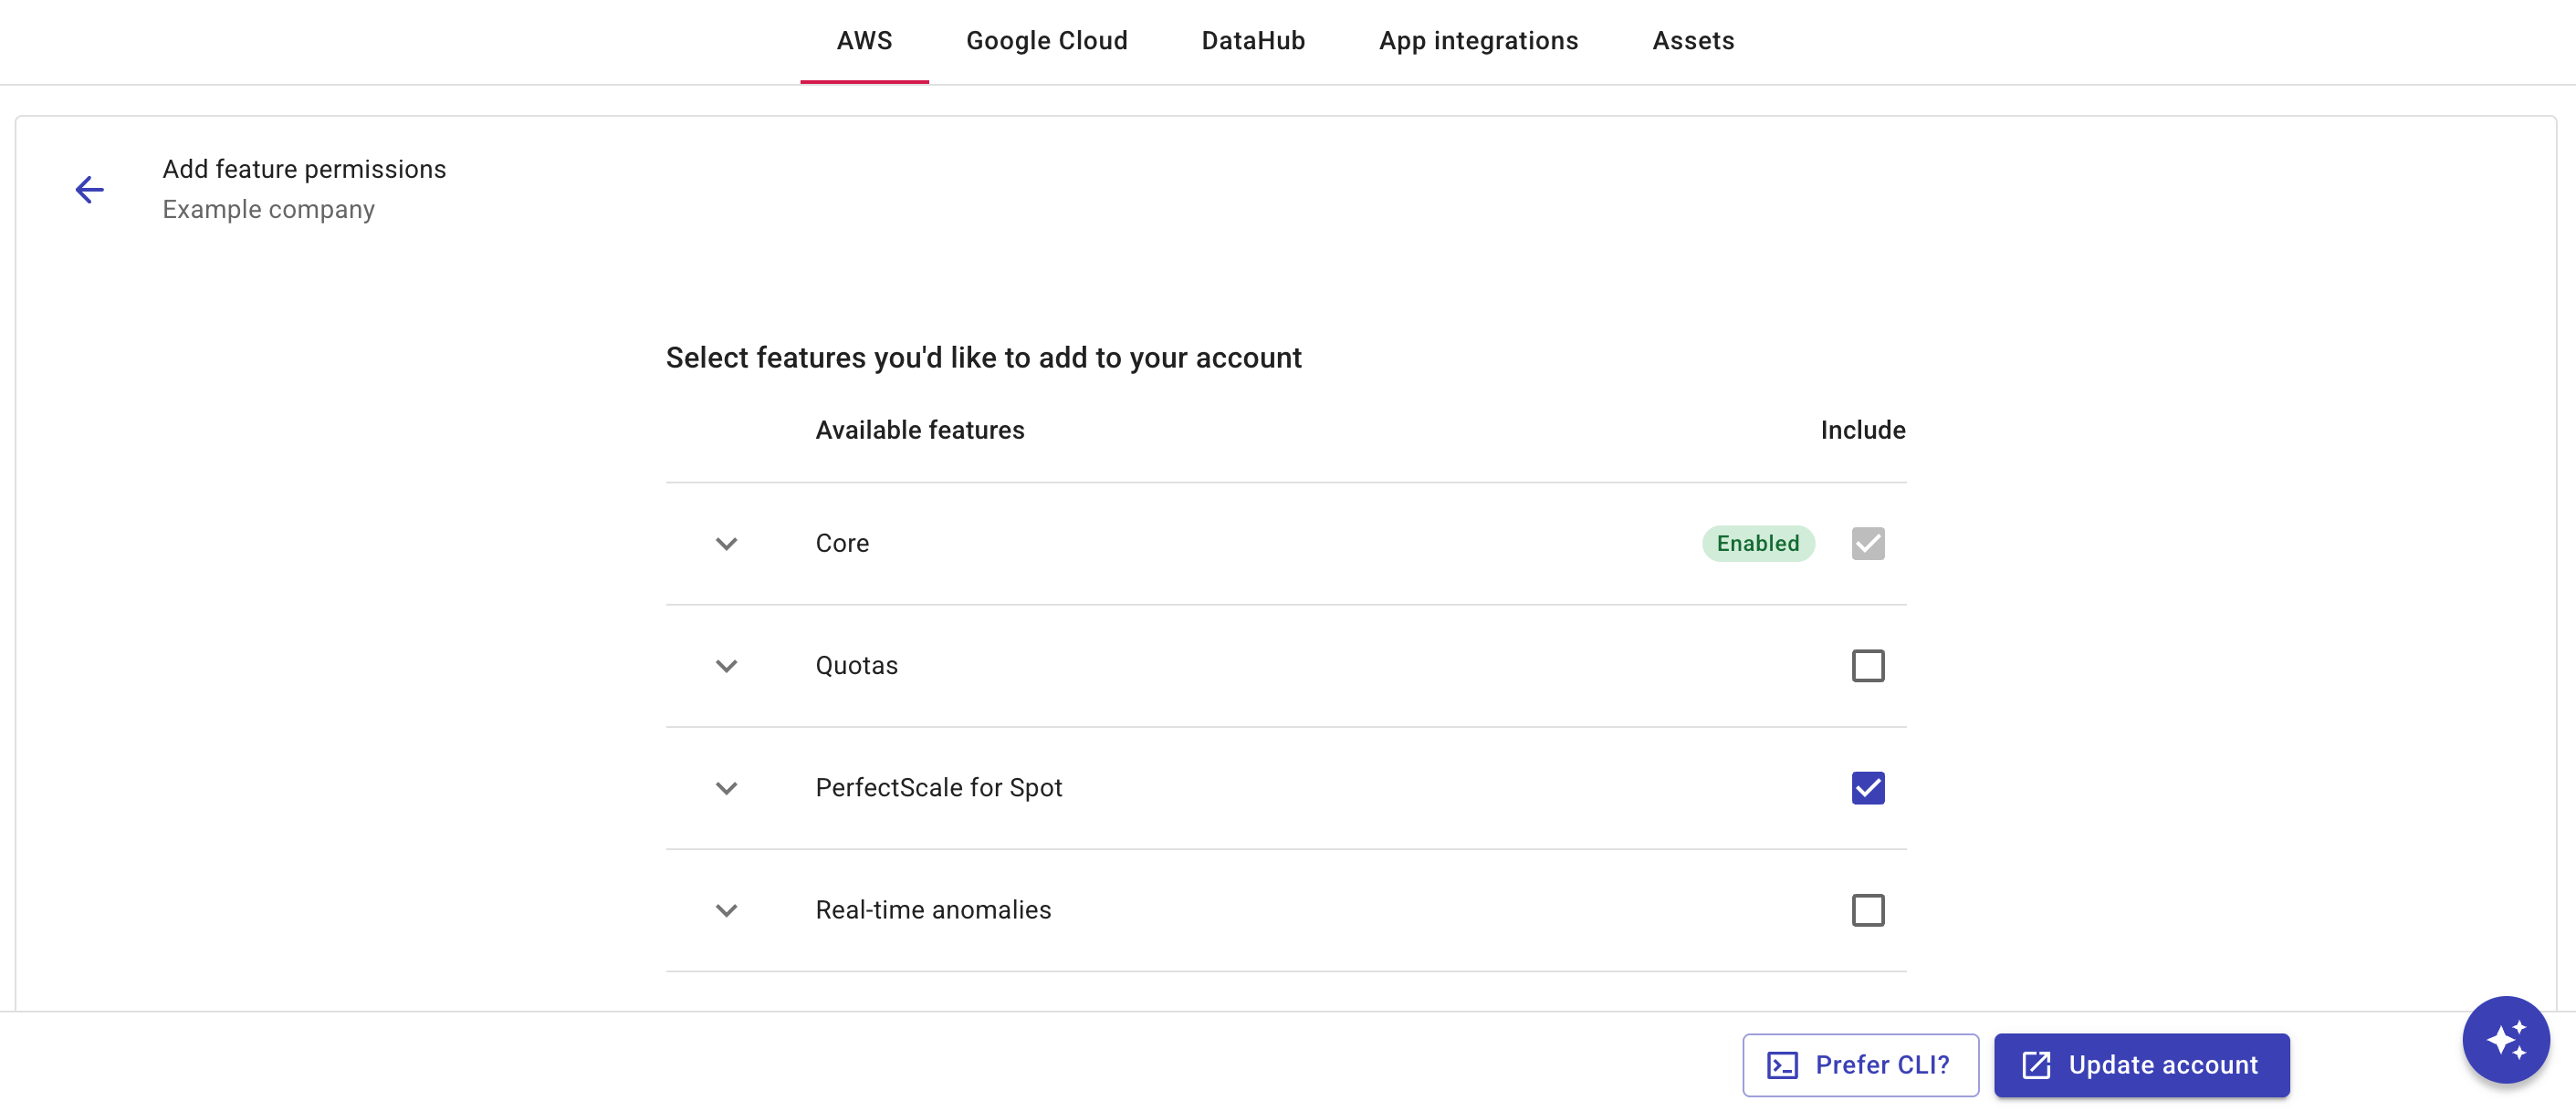
Task: Enable Real-time anomalies inclusion
Action: coord(1867,910)
